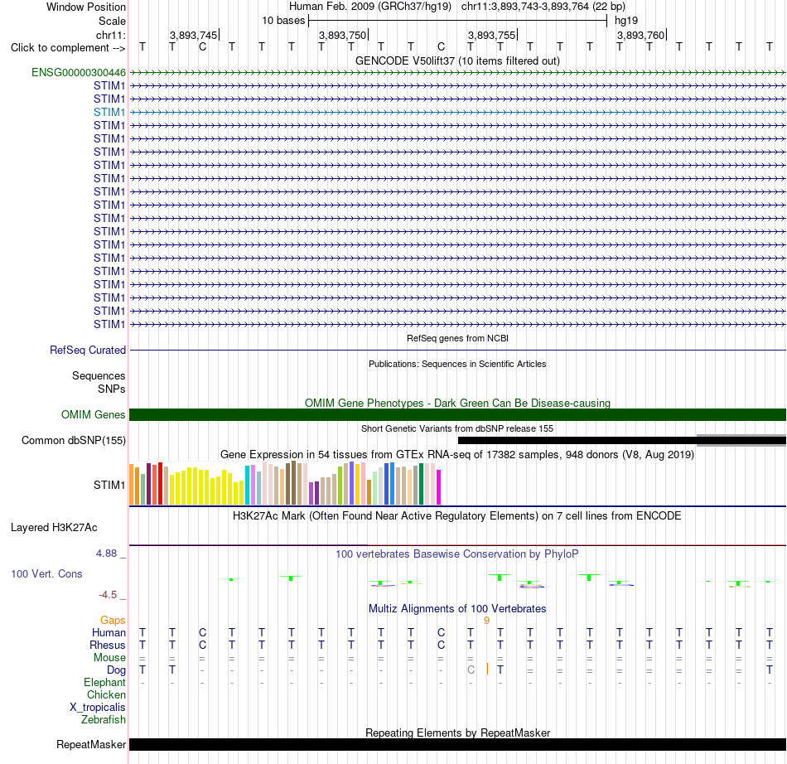Screen dimensions: 787x764
Task: Click the Scale label
Action: click(x=112, y=21)
